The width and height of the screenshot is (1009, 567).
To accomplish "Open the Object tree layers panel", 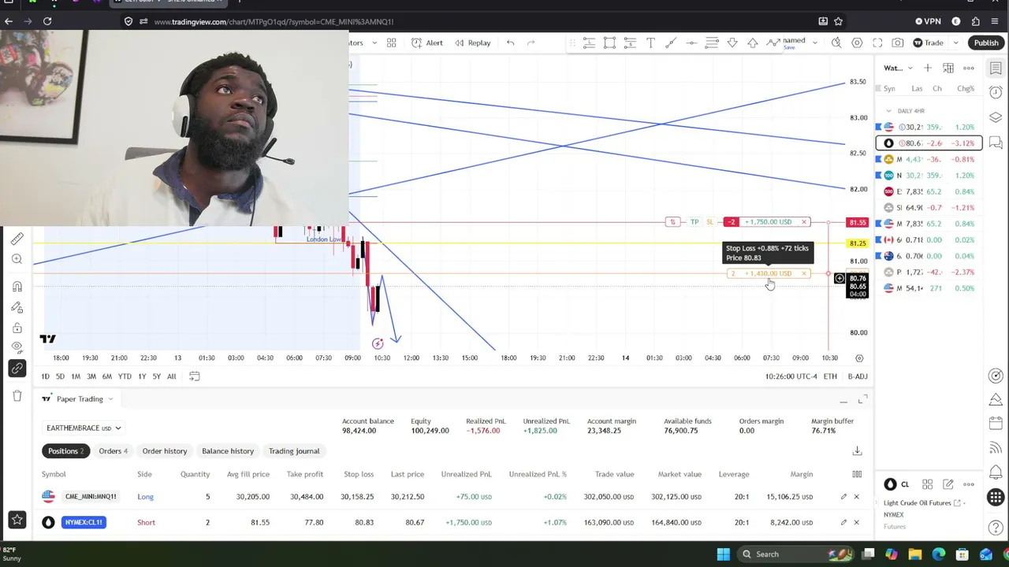I will coord(996,117).
